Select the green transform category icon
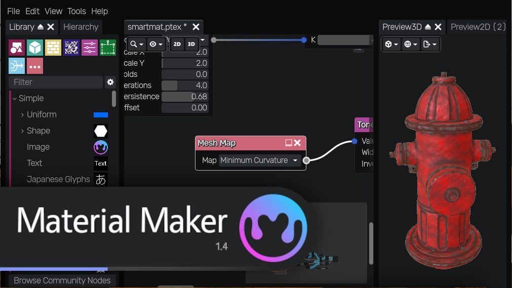 (x=108, y=48)
